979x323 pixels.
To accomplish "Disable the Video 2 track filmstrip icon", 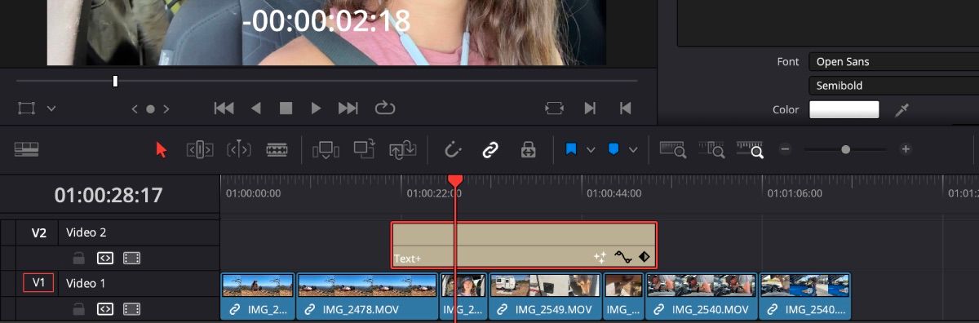I will 132,259.
